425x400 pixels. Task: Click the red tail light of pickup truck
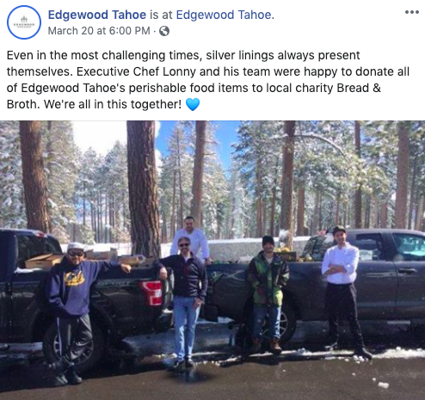pos(152,292)
